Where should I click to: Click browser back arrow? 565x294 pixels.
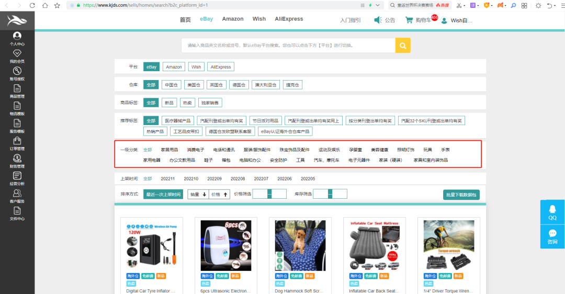click(x=6, y=5)
